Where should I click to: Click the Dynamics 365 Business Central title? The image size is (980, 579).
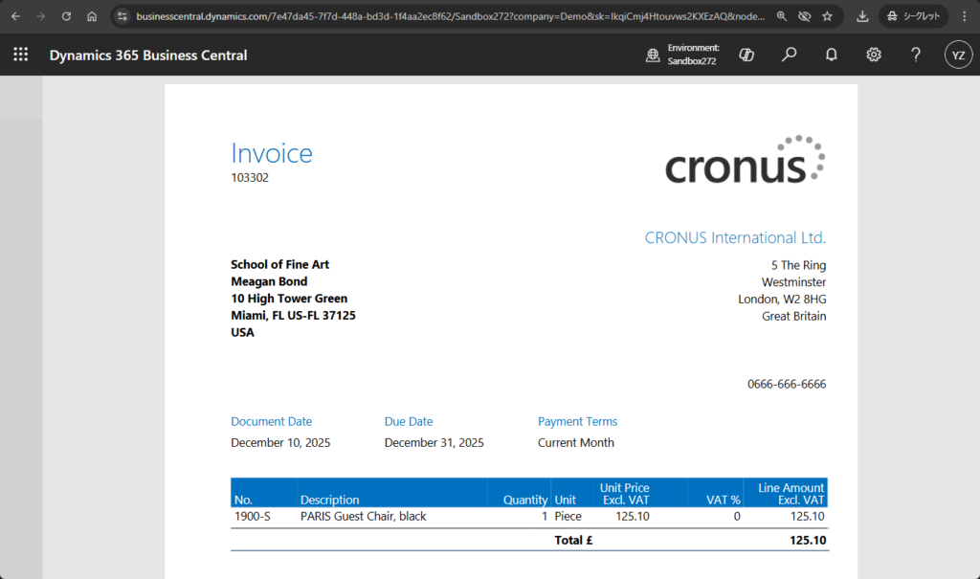(148, 56)
